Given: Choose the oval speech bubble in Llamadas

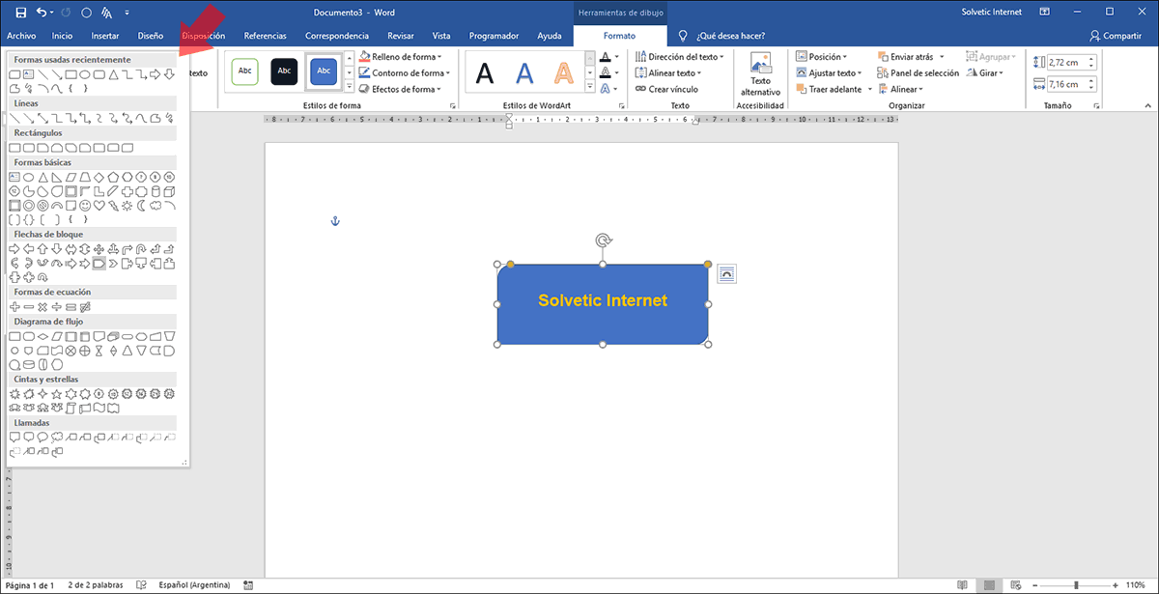Looking at the screenshot, I should pyautogui.click(x=42, y=437).
